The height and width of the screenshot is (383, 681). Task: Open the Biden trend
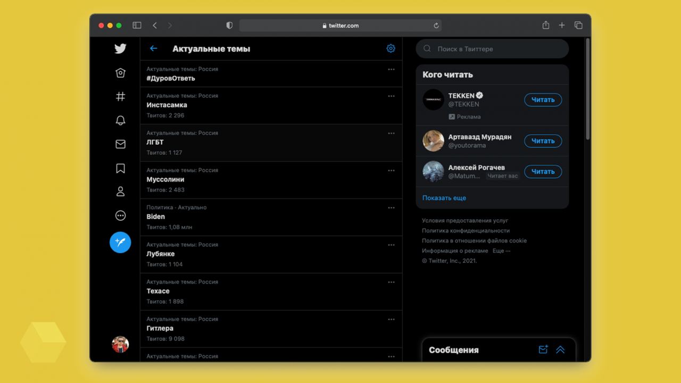tap(271, 217)
